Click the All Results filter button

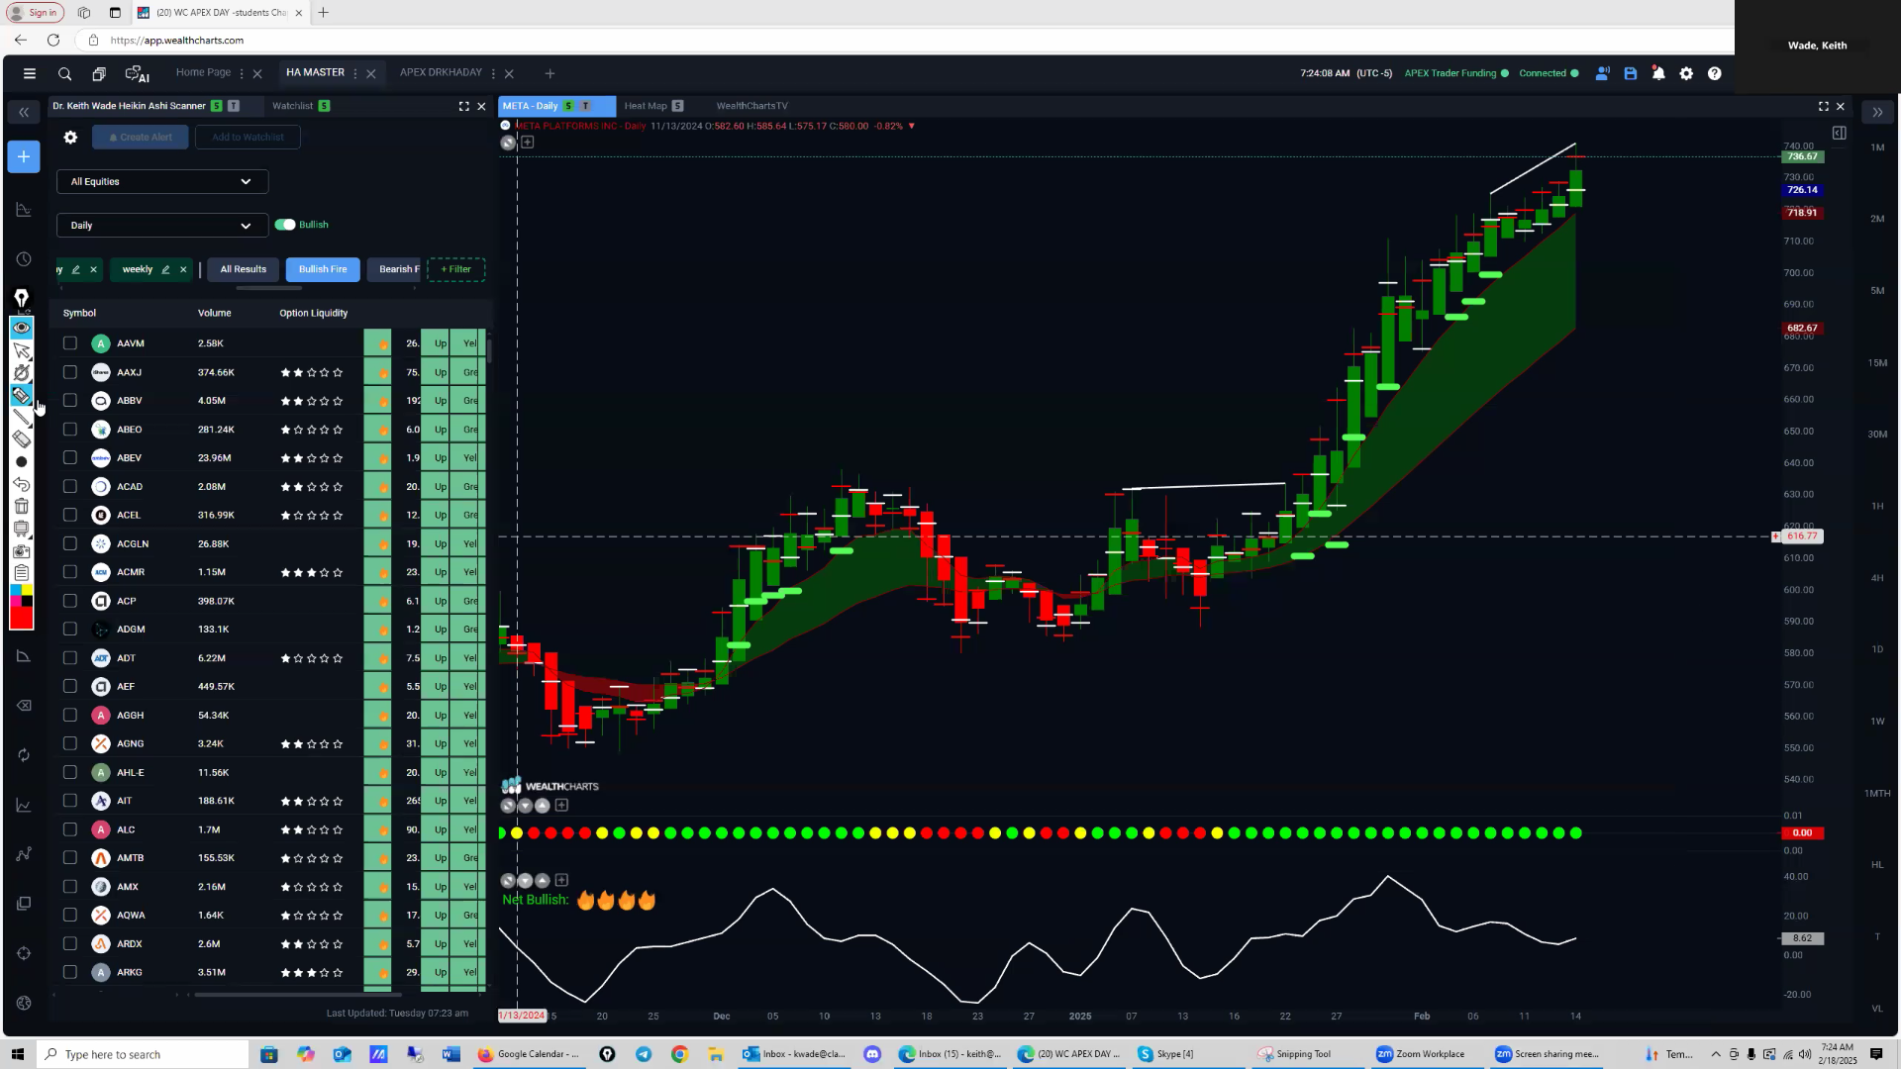(243, 269)
